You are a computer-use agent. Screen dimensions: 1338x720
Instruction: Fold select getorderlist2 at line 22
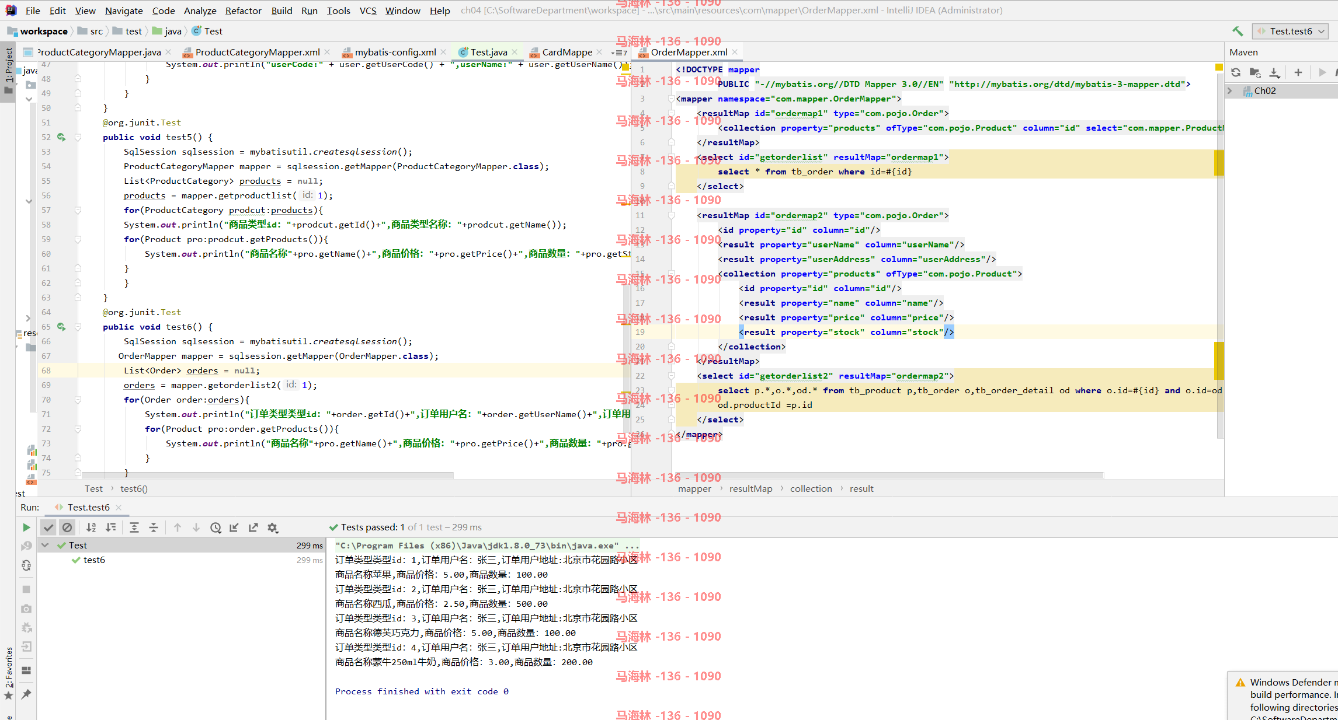click(x=671, y=376)
